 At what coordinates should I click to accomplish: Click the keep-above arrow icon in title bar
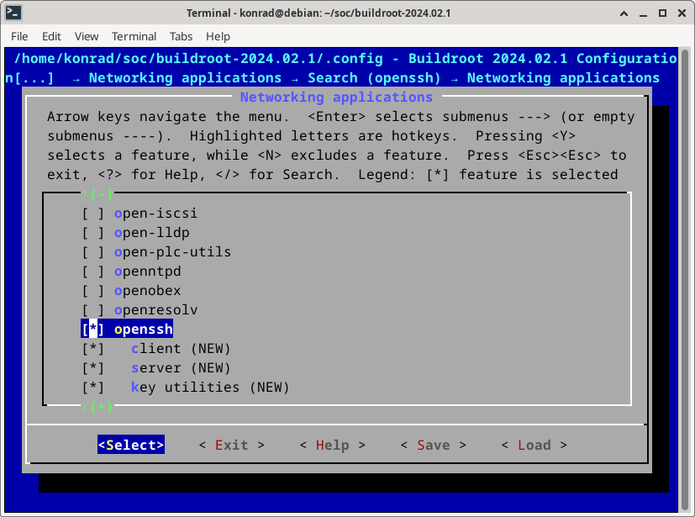tap(624, 13)
